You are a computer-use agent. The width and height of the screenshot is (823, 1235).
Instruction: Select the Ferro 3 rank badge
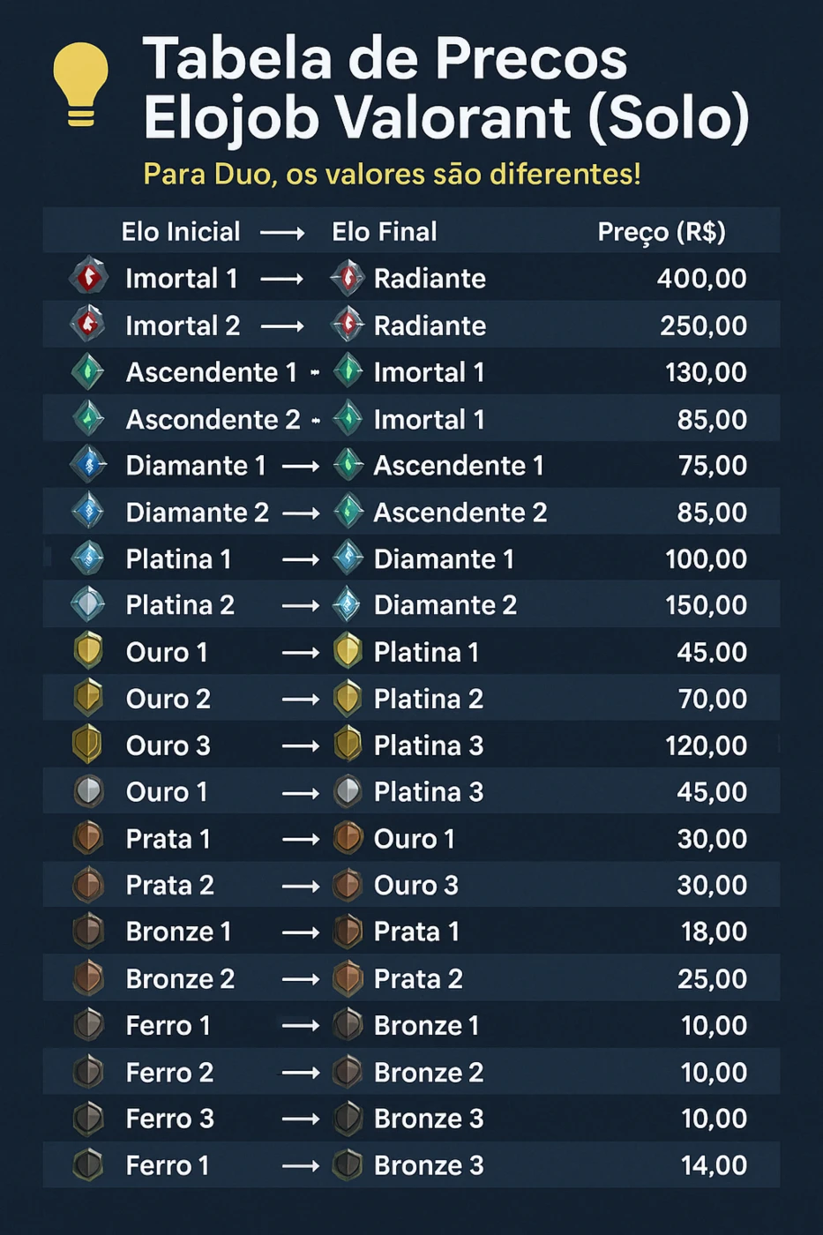88,1119
